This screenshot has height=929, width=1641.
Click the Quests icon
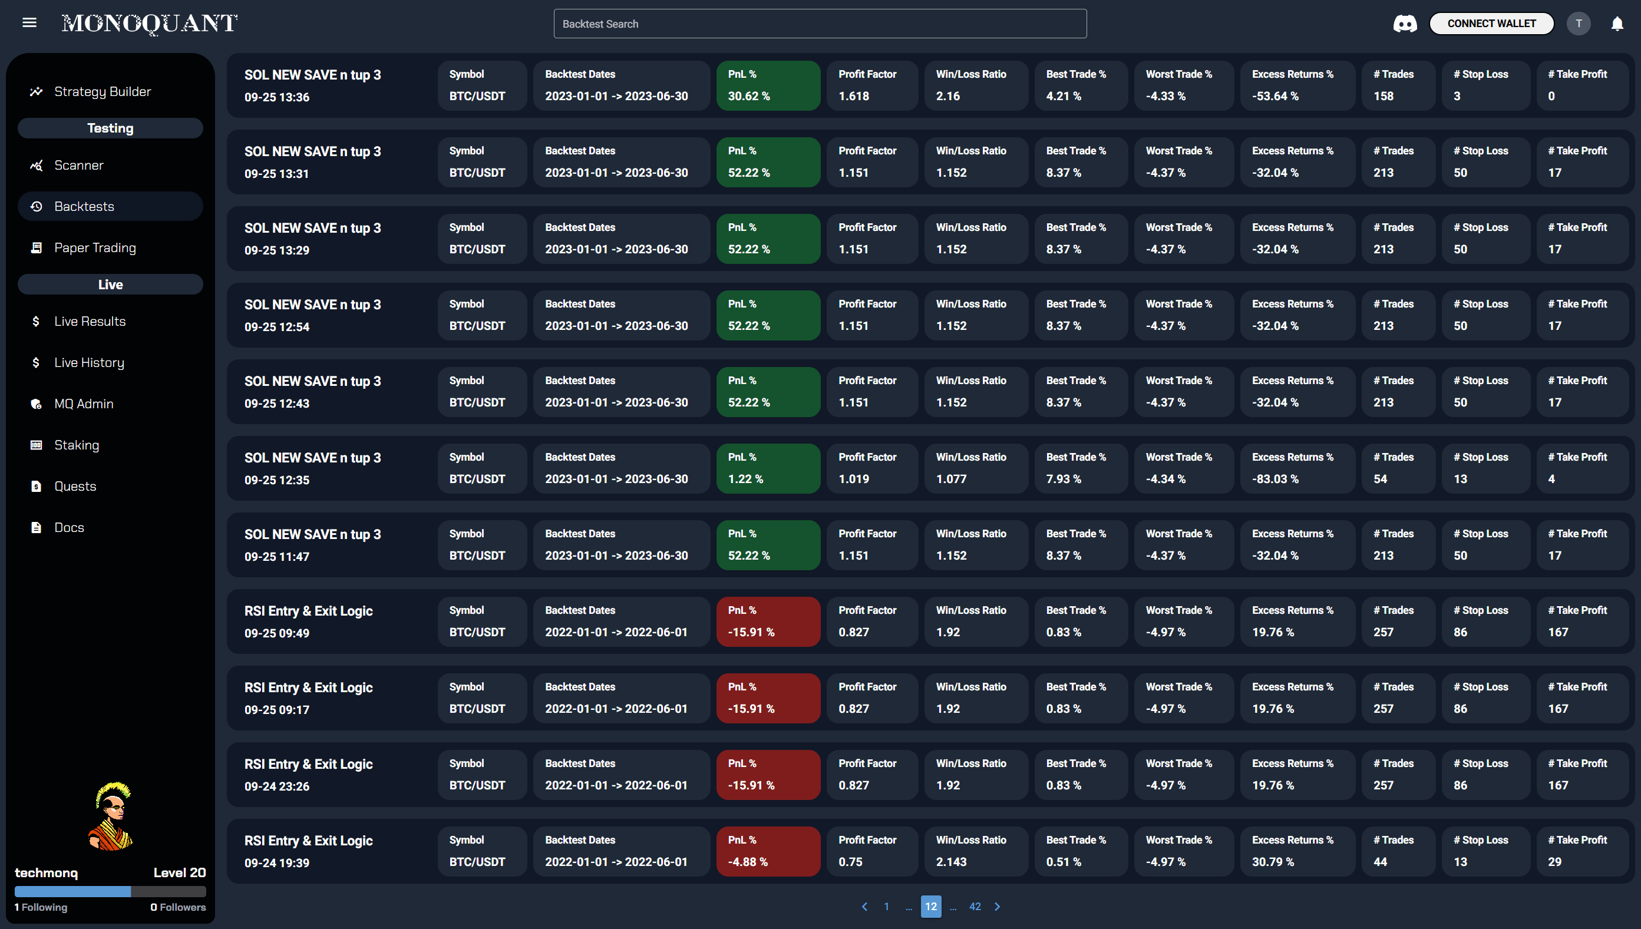point(37,486)
